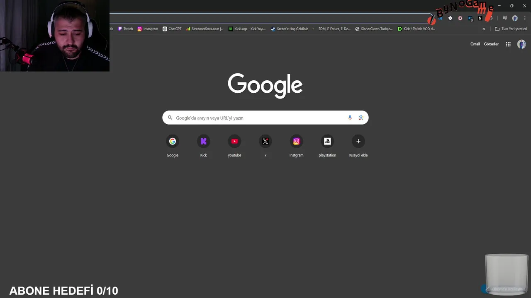Start voice search with microphone icon
This screenshot has height=298, width=531.
pyautogui.click(x=350, y=118)
